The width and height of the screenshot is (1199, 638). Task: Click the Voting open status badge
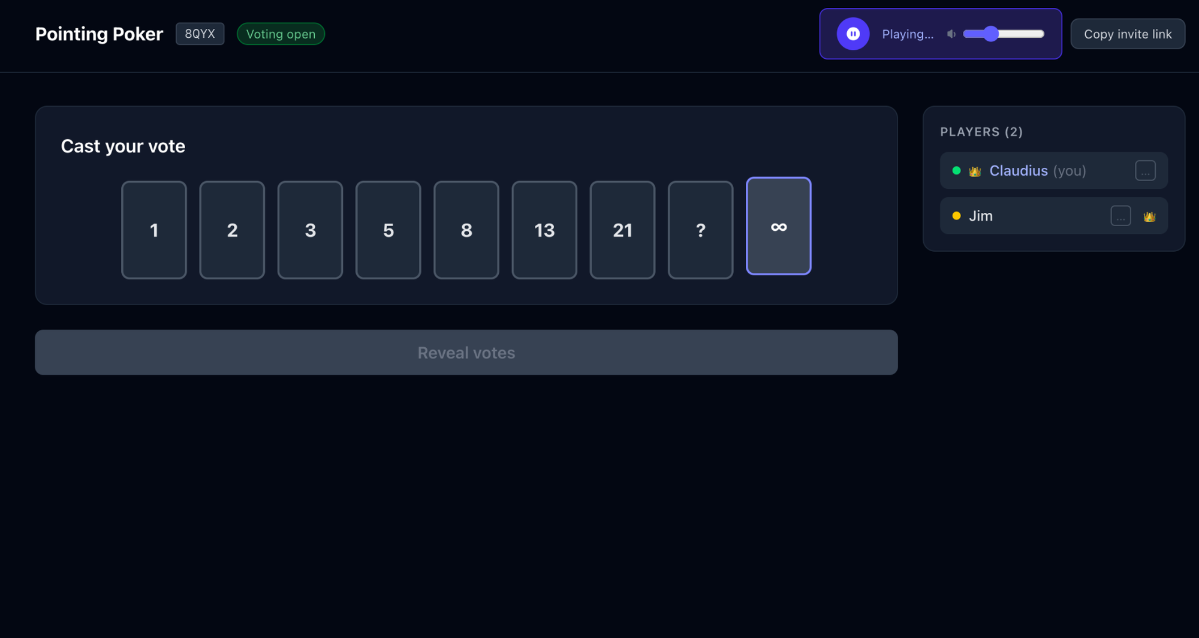tap(281, 34)
